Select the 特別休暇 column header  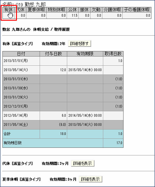click(57, 10)
